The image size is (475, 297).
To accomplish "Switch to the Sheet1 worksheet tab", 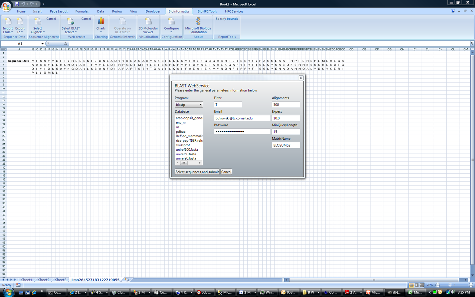I will click(x=27, y=280).
